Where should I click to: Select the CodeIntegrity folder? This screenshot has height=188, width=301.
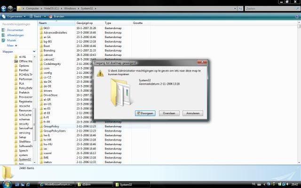[x=52, y=64]
